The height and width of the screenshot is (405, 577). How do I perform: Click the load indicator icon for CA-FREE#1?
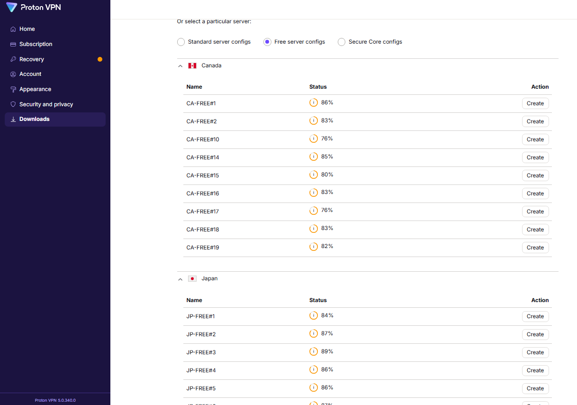click(x=314, y=102)
